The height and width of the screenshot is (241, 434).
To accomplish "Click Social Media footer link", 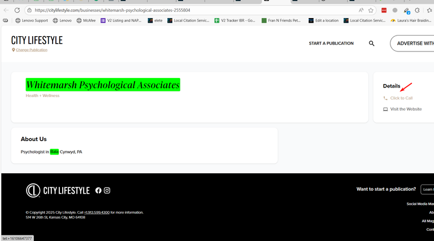I will tap(420, 204).
